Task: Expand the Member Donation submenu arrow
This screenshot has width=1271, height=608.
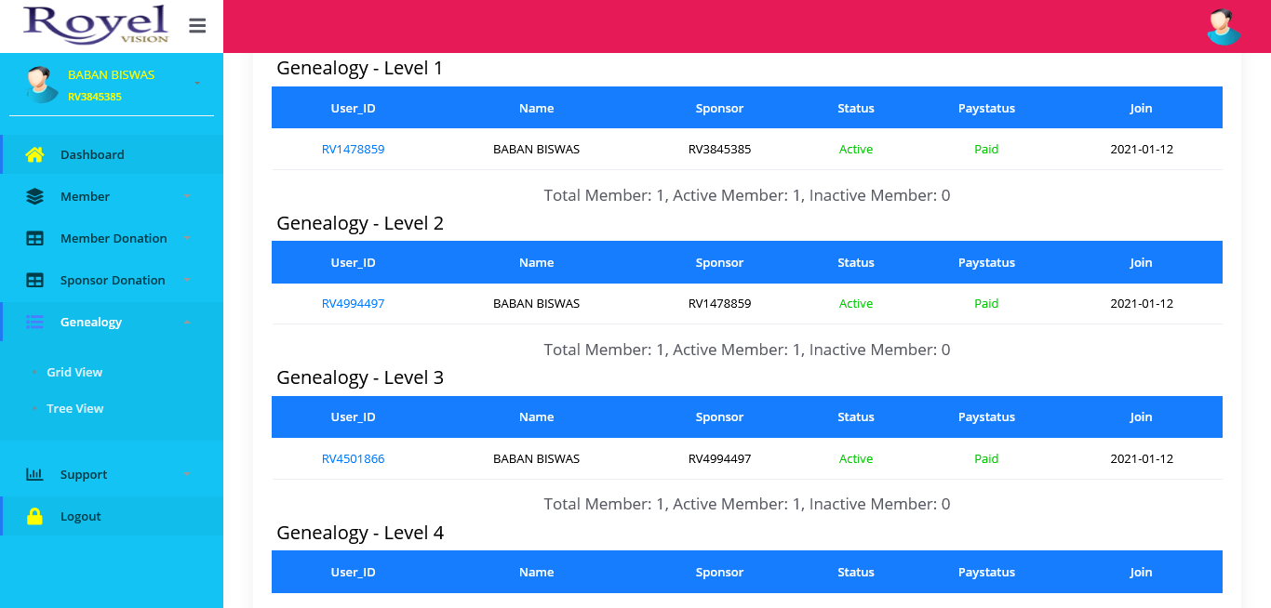Action: pyautogui.click(x=187, y=238)
